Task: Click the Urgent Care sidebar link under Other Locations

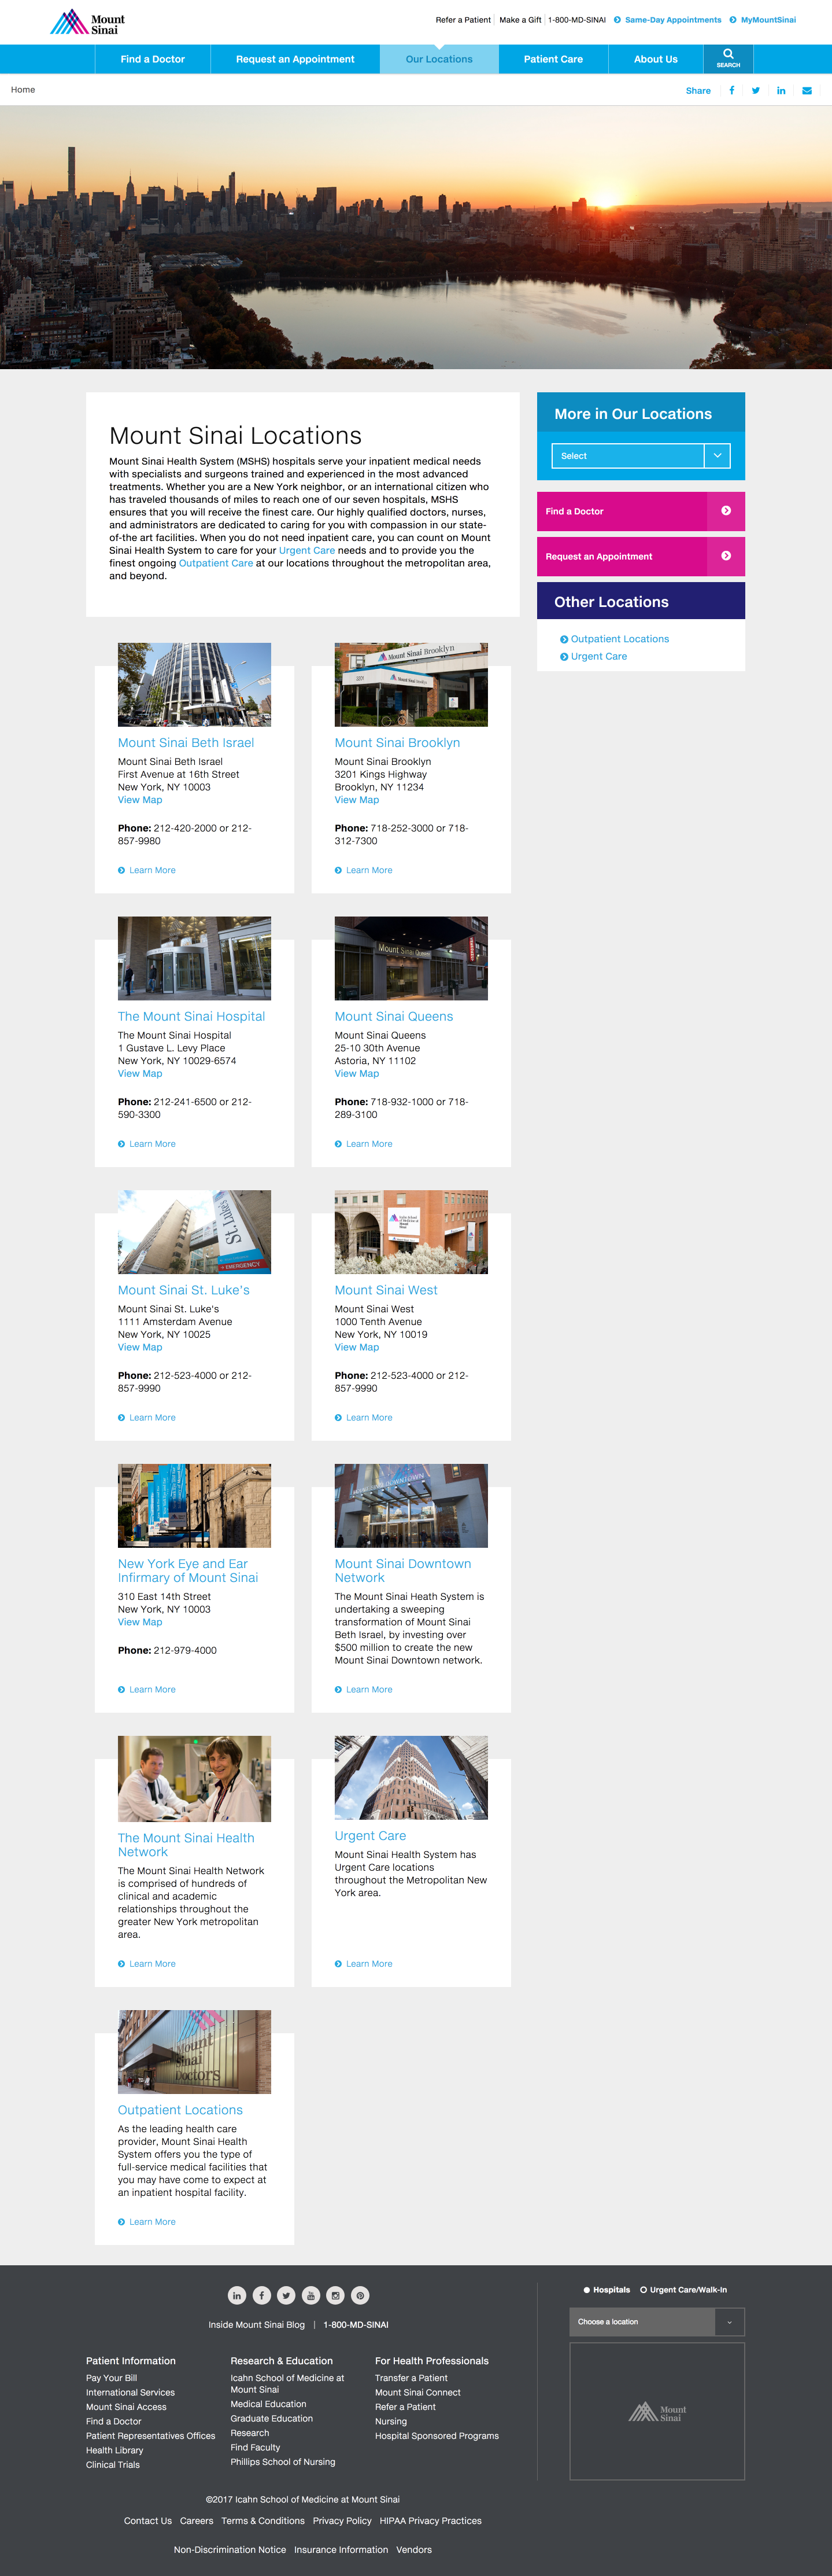Action: point(598,657)
